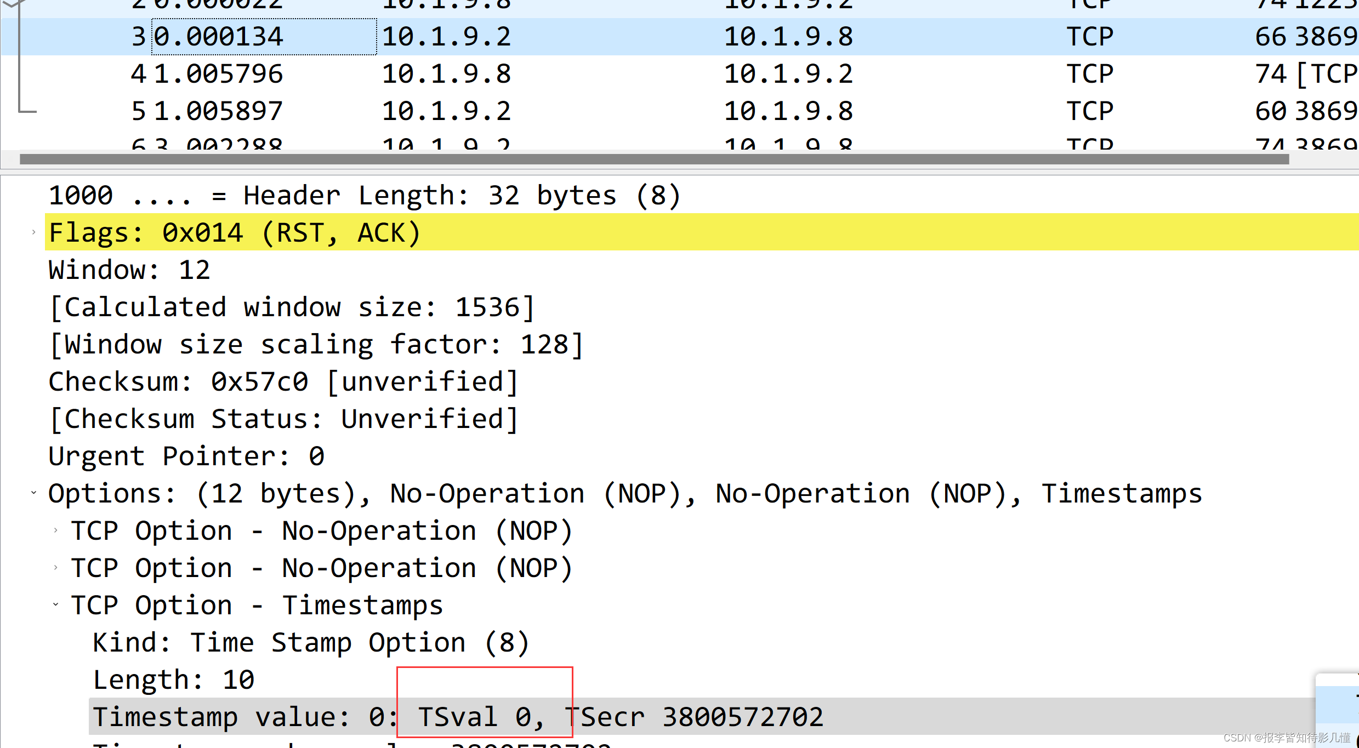Click destination 10.1.9.8 in packet 3
The image size is (1359, 748).
pyautogui.click(x=788, y=37)
